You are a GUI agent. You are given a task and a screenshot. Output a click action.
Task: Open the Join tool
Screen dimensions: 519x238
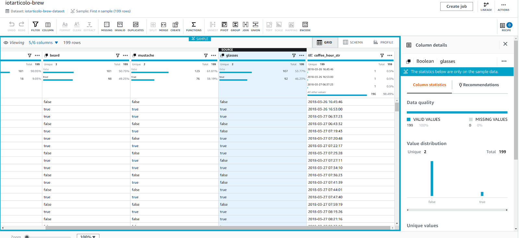click(x=246, y=27)
